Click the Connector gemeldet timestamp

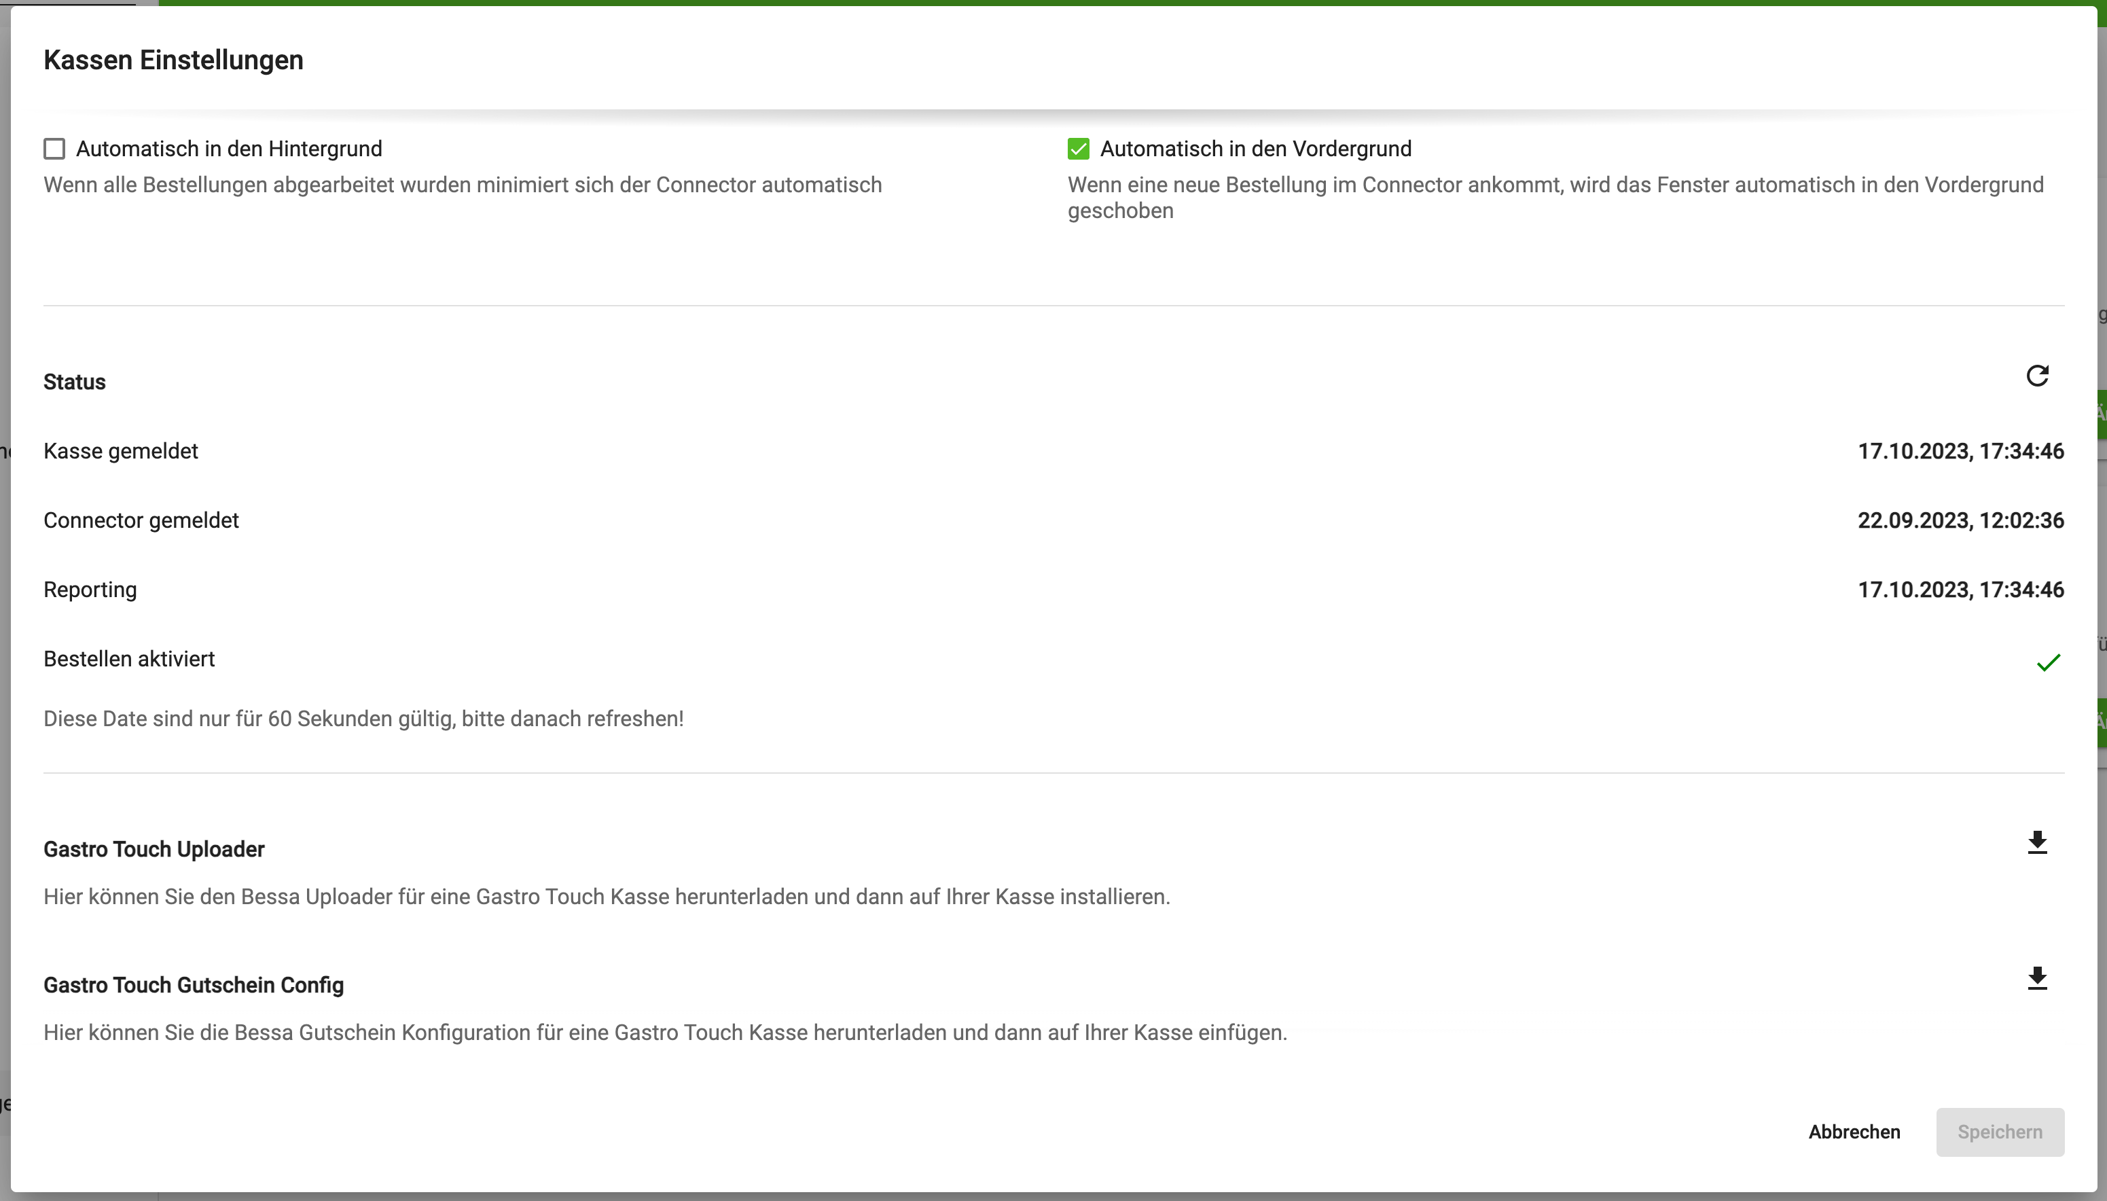[x=1960, y=520]
